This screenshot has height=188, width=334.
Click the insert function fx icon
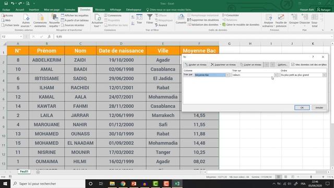49,37
